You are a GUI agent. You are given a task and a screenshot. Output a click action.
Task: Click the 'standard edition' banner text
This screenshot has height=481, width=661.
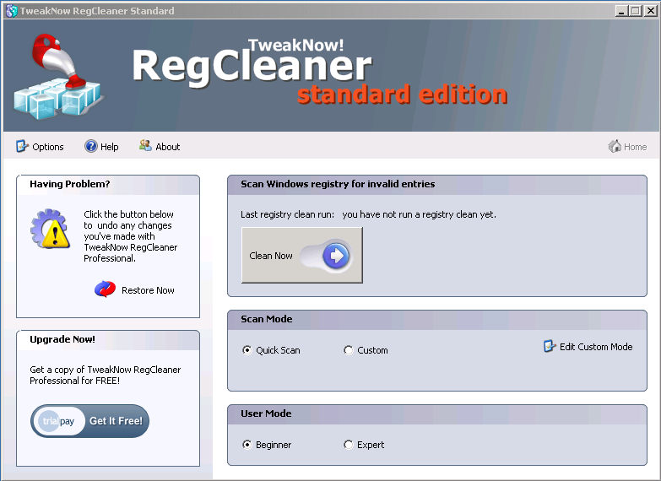click(x=402, y=94)
